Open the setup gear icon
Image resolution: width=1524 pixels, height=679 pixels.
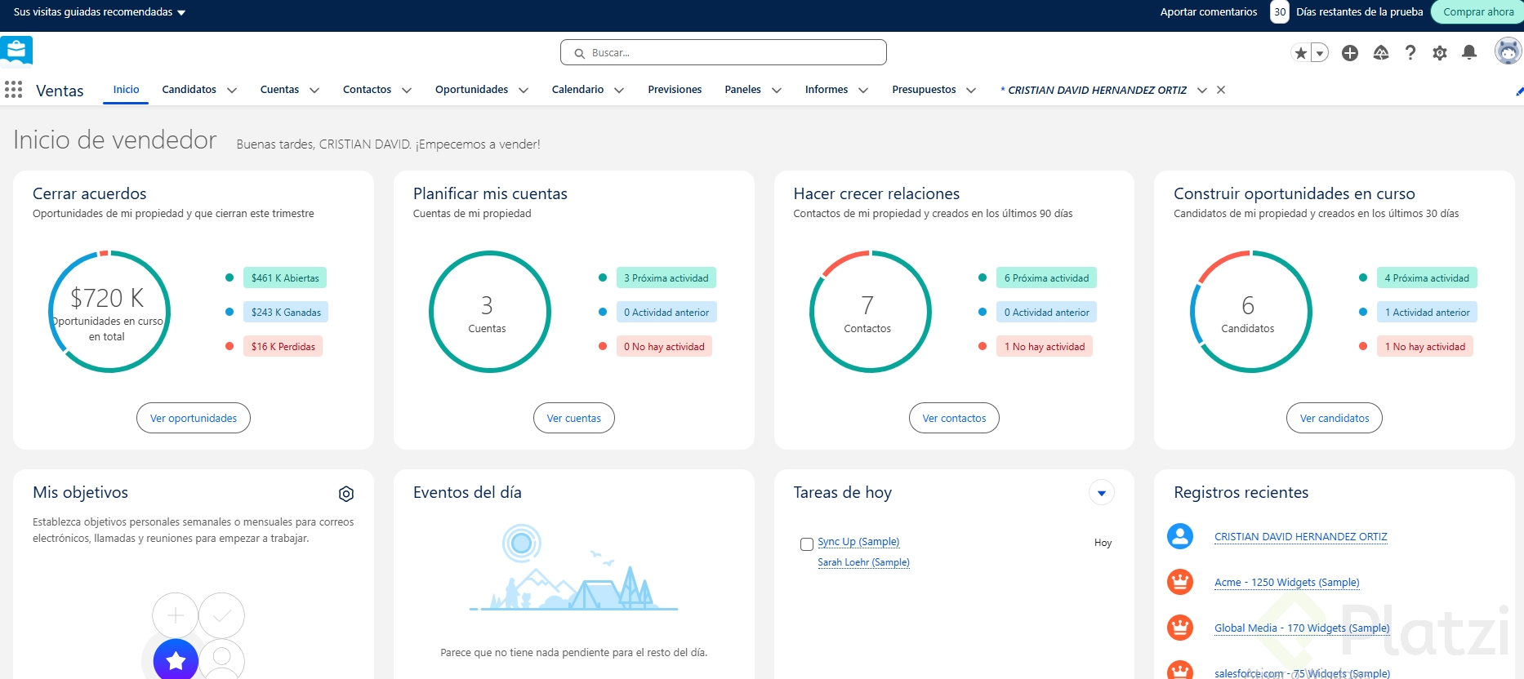1440,53
